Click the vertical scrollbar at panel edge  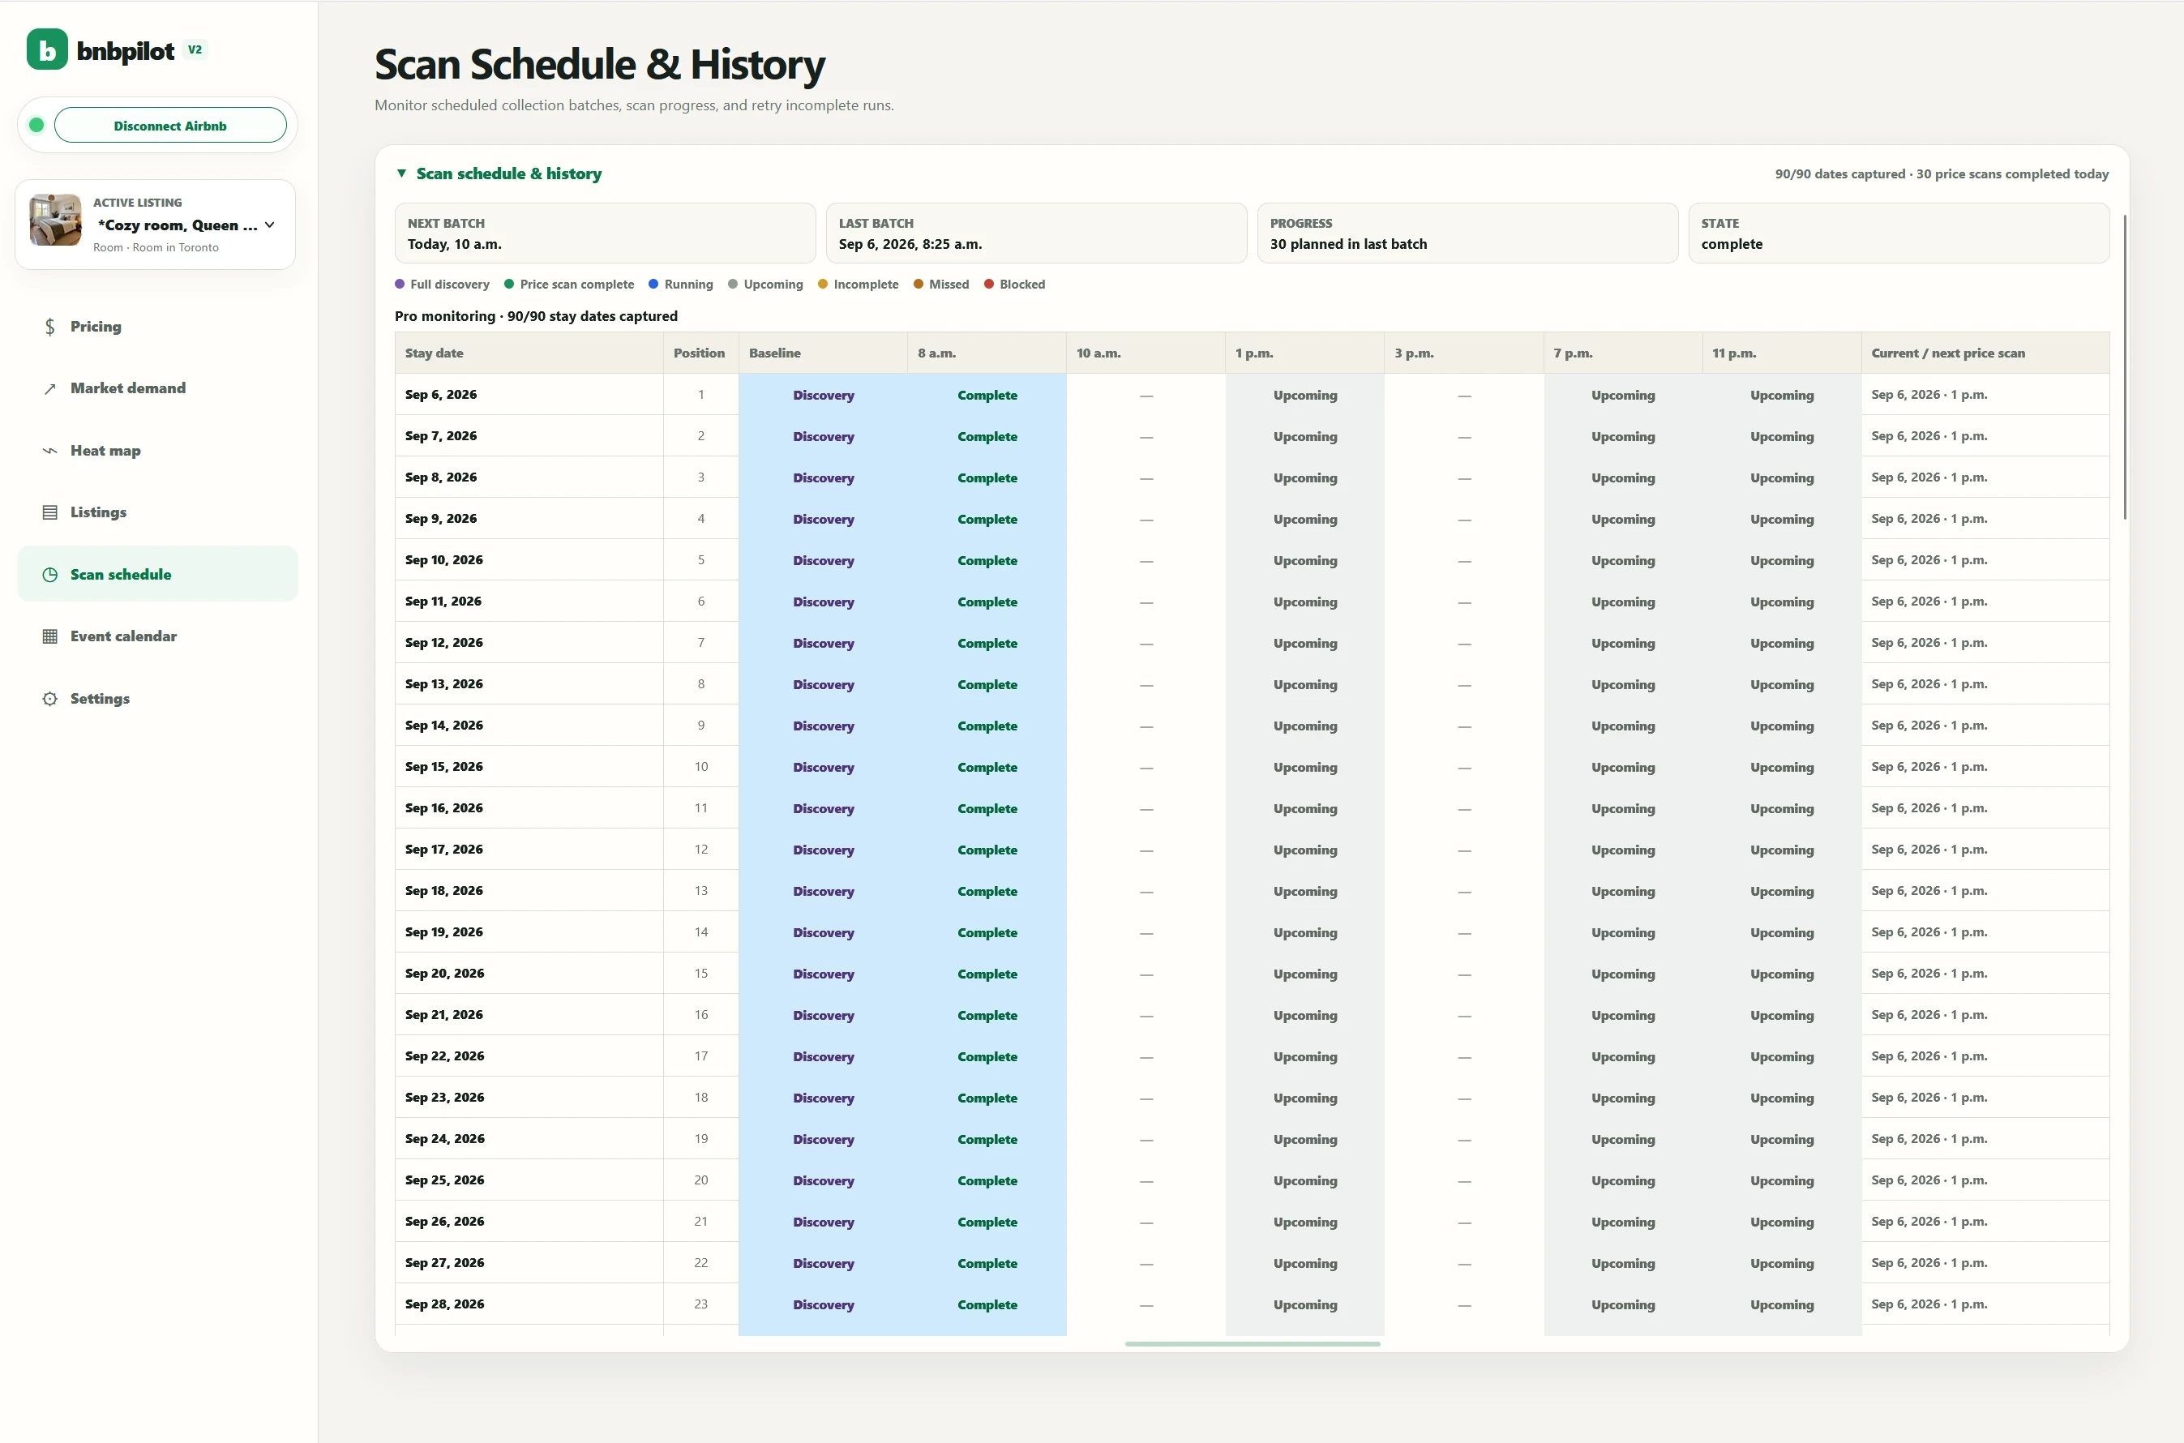(2125, 367)
